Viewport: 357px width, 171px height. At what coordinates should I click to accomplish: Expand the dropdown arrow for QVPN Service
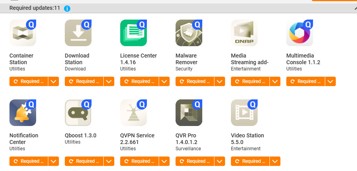tap(165, 161)
